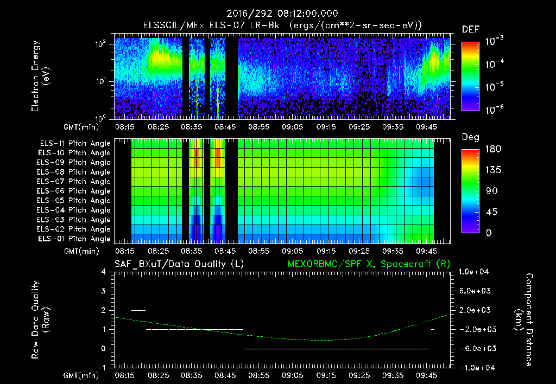Click the 45 value on Deg scale
556x384 pixels.
pyautogui.click(x=492, y=212)
